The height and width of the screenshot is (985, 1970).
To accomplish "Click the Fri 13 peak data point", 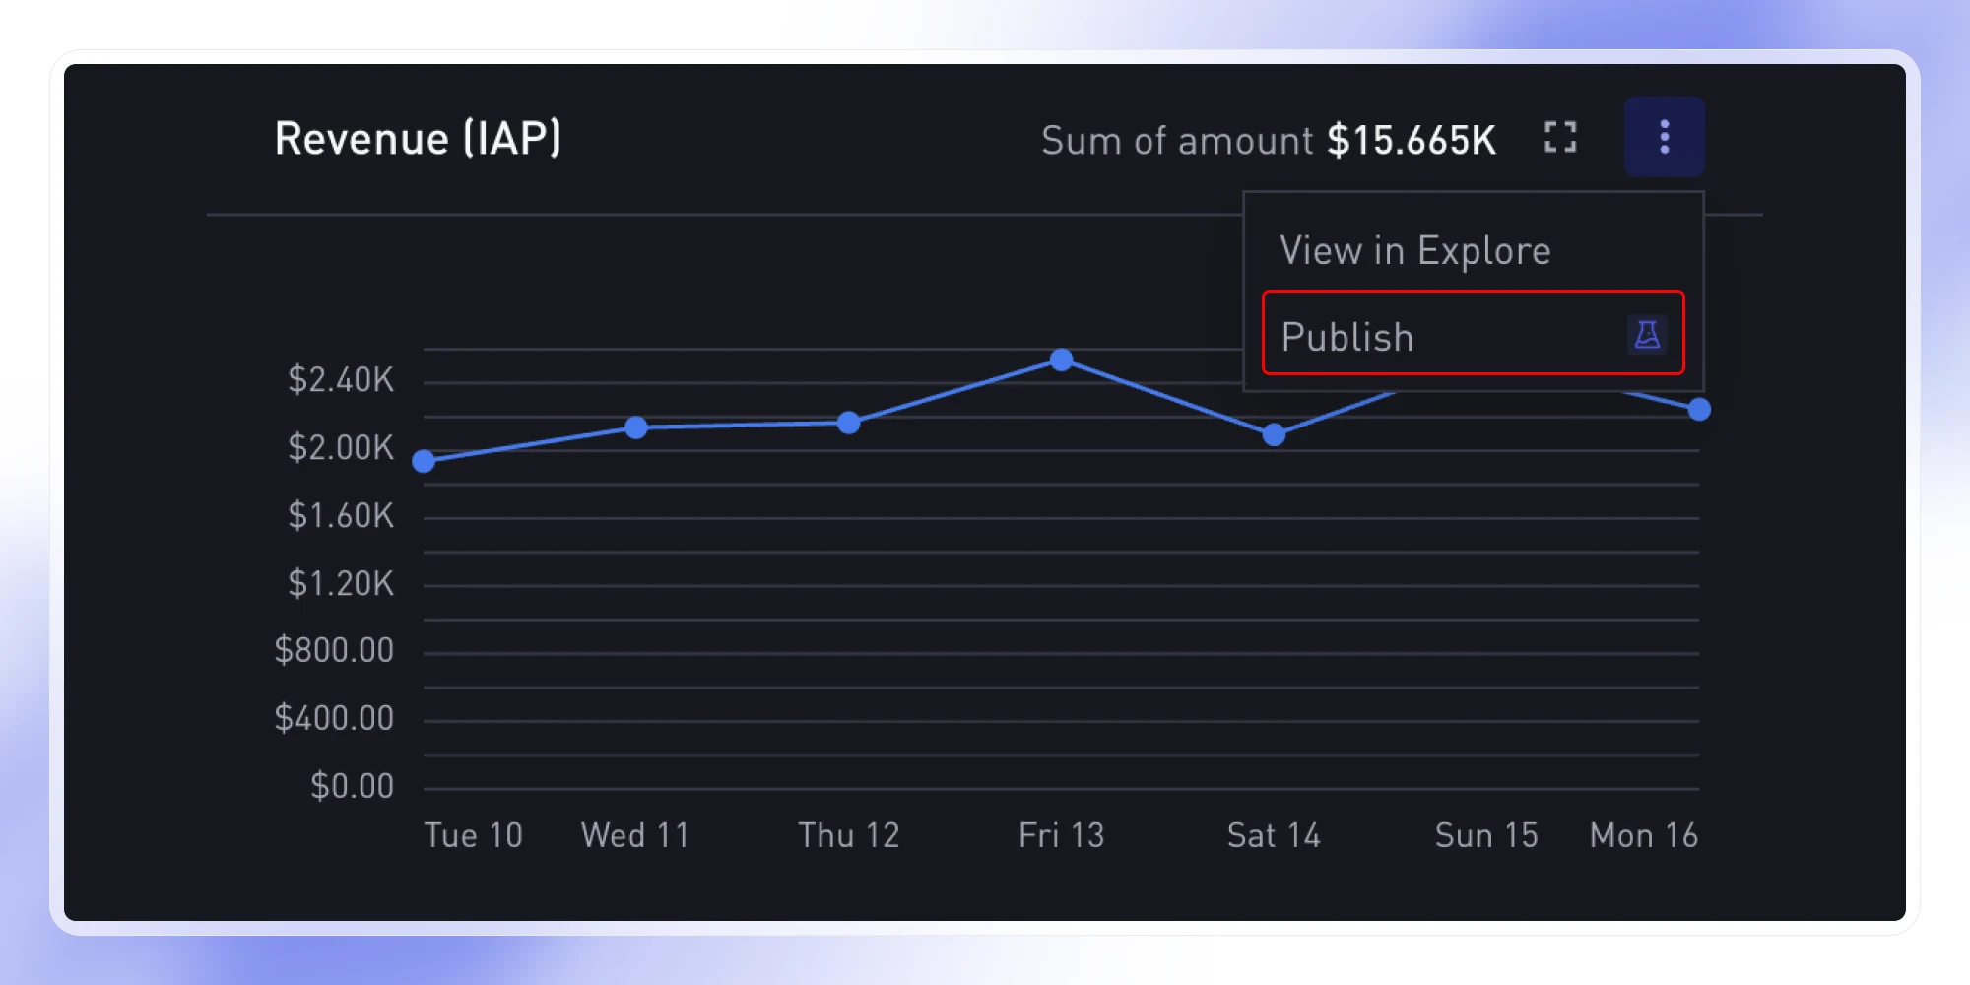I will [1061, 361].
